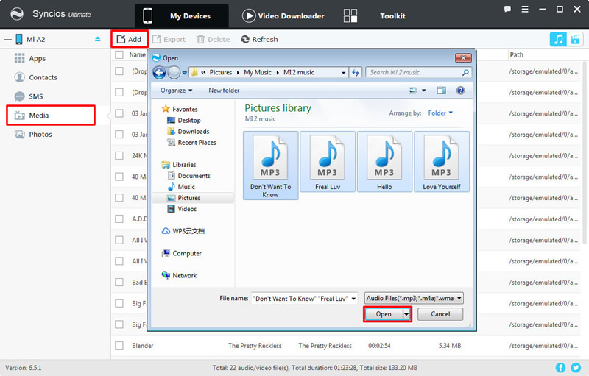Open the Twitter link in status bar
This screenshot has height=376, width=589.
point(576,368)
